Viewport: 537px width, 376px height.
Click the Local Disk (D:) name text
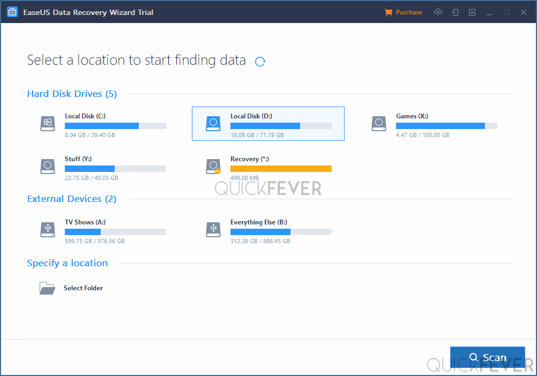(251, 116)
